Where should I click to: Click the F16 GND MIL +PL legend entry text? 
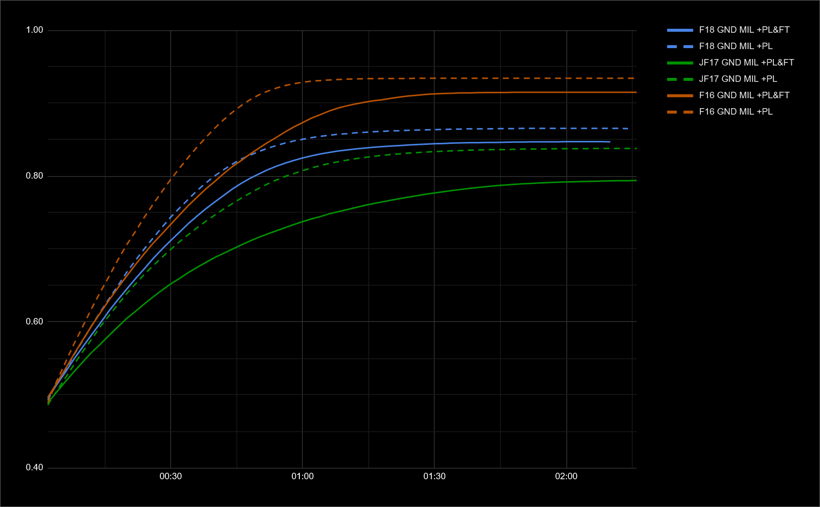pyautogui.click(x=736, y=112)
